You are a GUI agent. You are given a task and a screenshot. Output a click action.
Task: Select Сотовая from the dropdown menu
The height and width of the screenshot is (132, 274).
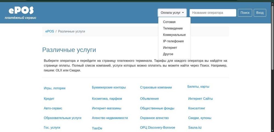coord(169,22)
